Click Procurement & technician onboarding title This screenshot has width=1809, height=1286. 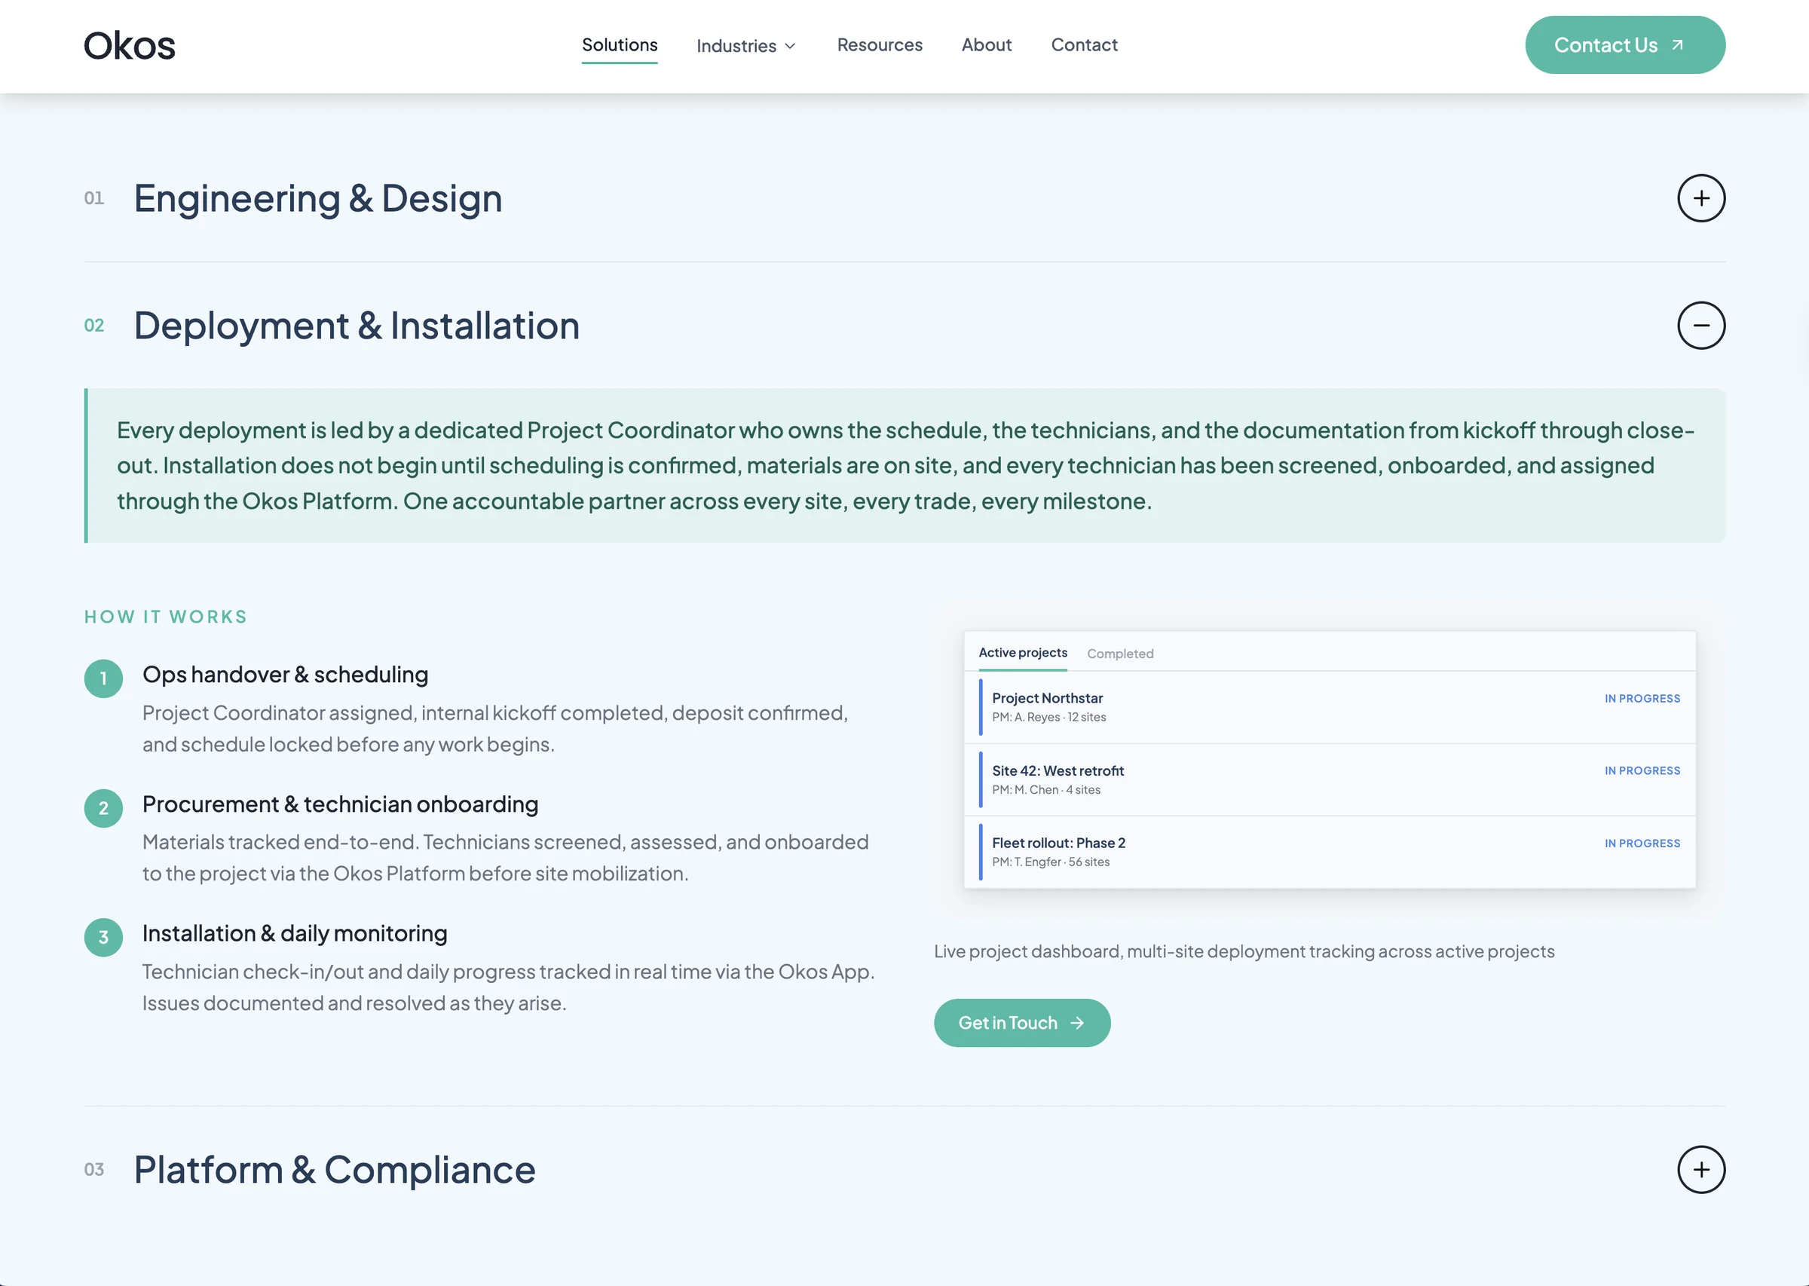click(x=341, y=804)
